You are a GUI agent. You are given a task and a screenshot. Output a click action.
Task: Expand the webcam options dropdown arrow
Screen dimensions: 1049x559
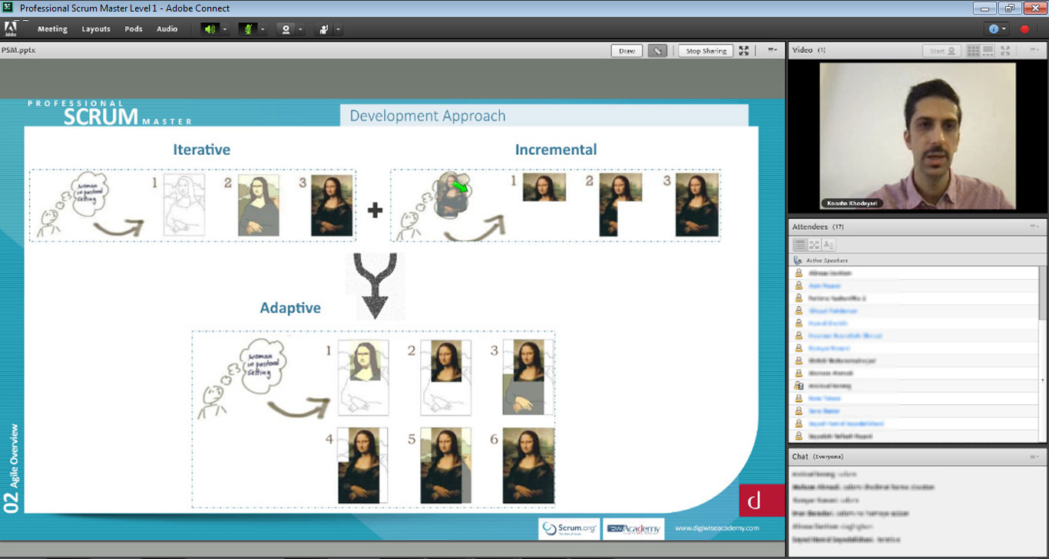click(300, 29)
